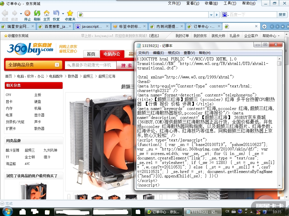Click the help question mark tray icon
Image resolution: width=289 pixels, height=216 pixels.
pos(240,211)
